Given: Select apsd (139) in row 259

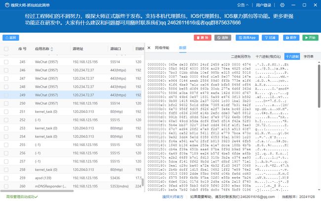Looking at the screenshot, I should point(43,178).
